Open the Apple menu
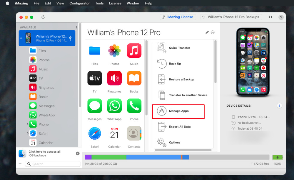The image size is (294, 180). 8,3
